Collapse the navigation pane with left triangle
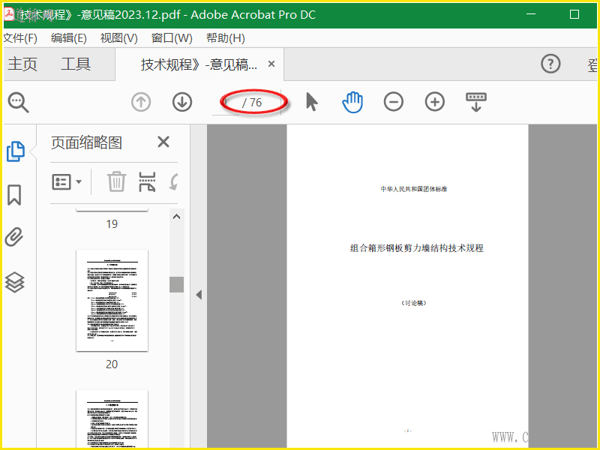 [199, 295]
